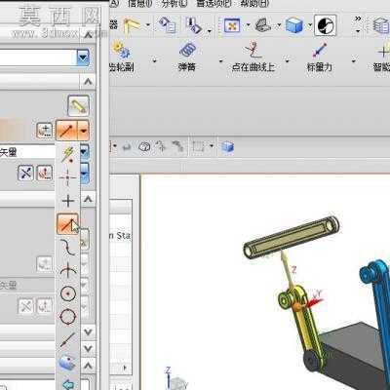The height and width of the screenshot is (390, 390).
Task: Collapse the section chevron below the combo box
Action: pos(88,82)
